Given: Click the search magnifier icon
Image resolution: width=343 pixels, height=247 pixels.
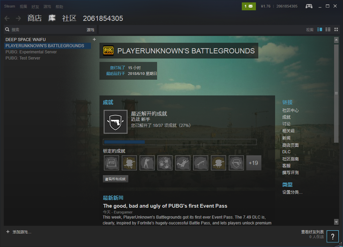Looking at the screenshot, I should (x=7, y=29).
